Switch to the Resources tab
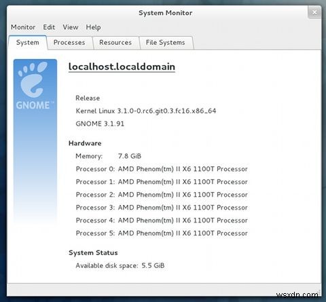Viewport: 326px width, 302px height. (115, 43)
